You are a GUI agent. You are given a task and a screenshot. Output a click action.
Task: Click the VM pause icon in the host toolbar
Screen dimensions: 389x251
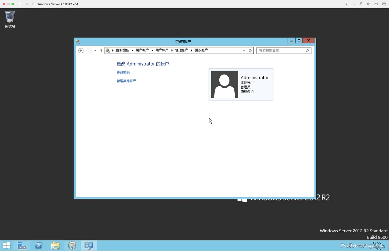pyautogui.click(x=27, y=4)
